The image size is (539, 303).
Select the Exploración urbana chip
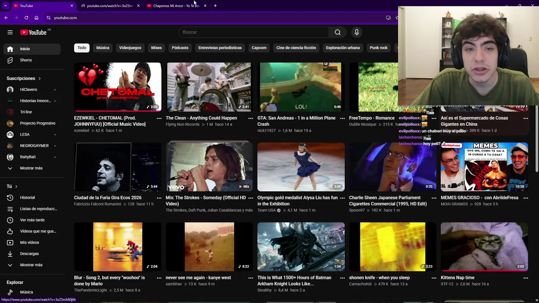tap(343, 48)
